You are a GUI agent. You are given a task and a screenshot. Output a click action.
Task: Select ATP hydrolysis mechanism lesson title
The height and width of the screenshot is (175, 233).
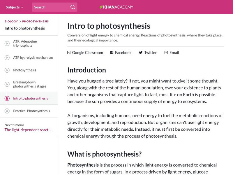click(33, 57)
